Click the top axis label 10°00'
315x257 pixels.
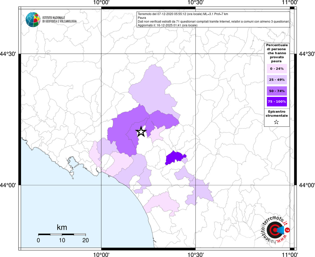pos(101,3)
